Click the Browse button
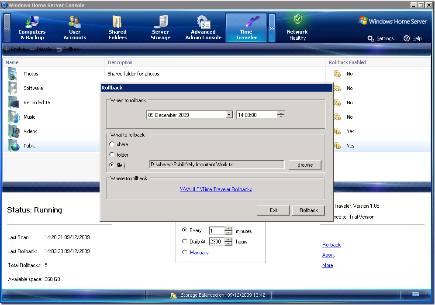 (305, 164)
